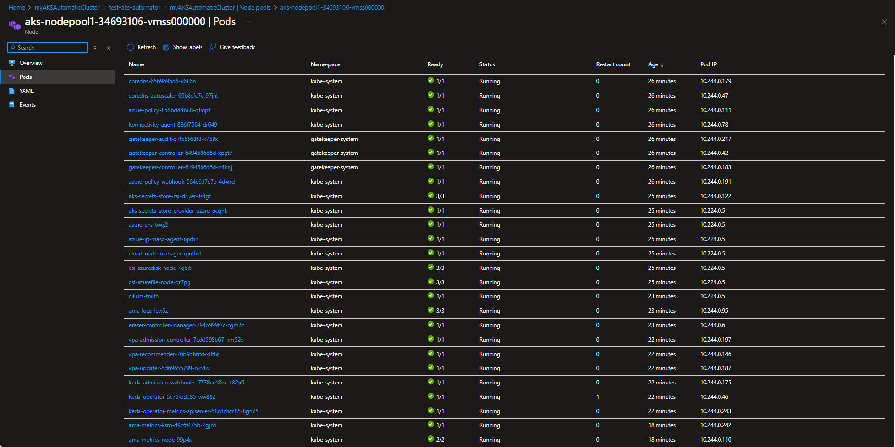Screen dimensions: 895x447
Task: Sort by the Age column header
Action: [655, 64]
